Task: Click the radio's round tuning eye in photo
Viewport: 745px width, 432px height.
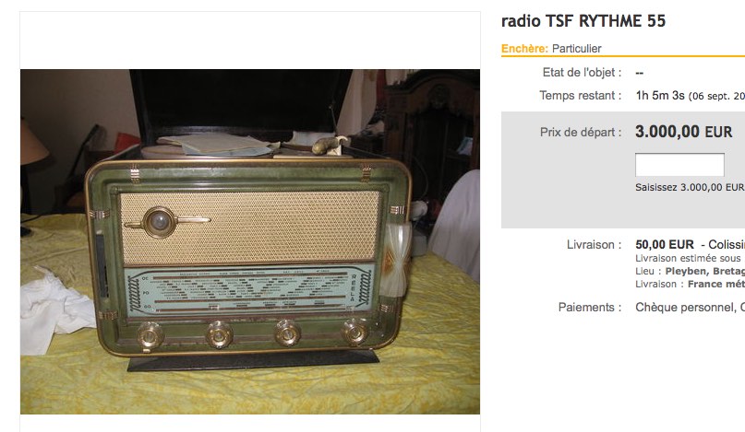Action: (160, 221)
